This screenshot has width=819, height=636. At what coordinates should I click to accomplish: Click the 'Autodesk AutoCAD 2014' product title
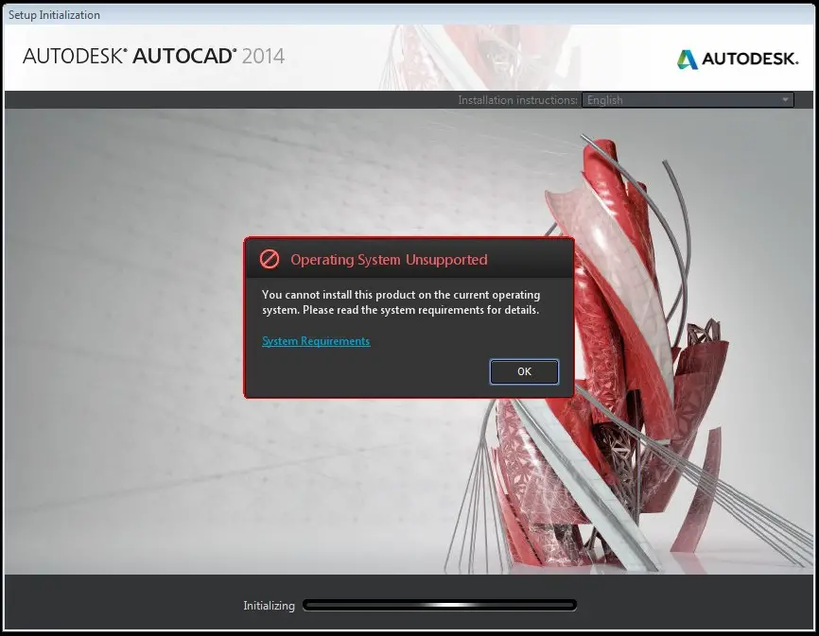point(153,56)
